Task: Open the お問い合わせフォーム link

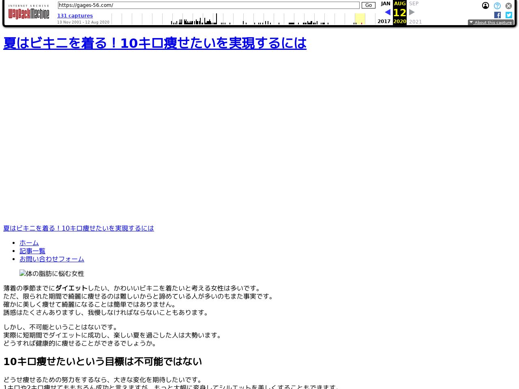Action: point(52,259)
